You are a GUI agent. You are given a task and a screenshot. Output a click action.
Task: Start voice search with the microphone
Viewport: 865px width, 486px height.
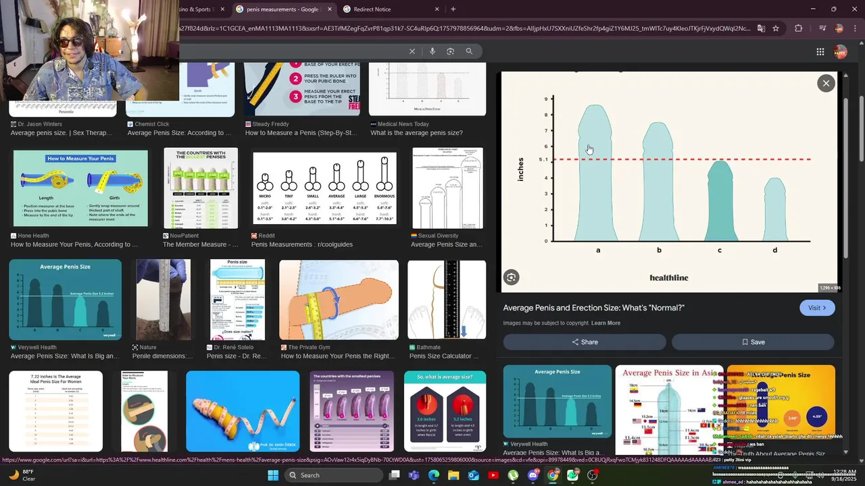[432, 51]
